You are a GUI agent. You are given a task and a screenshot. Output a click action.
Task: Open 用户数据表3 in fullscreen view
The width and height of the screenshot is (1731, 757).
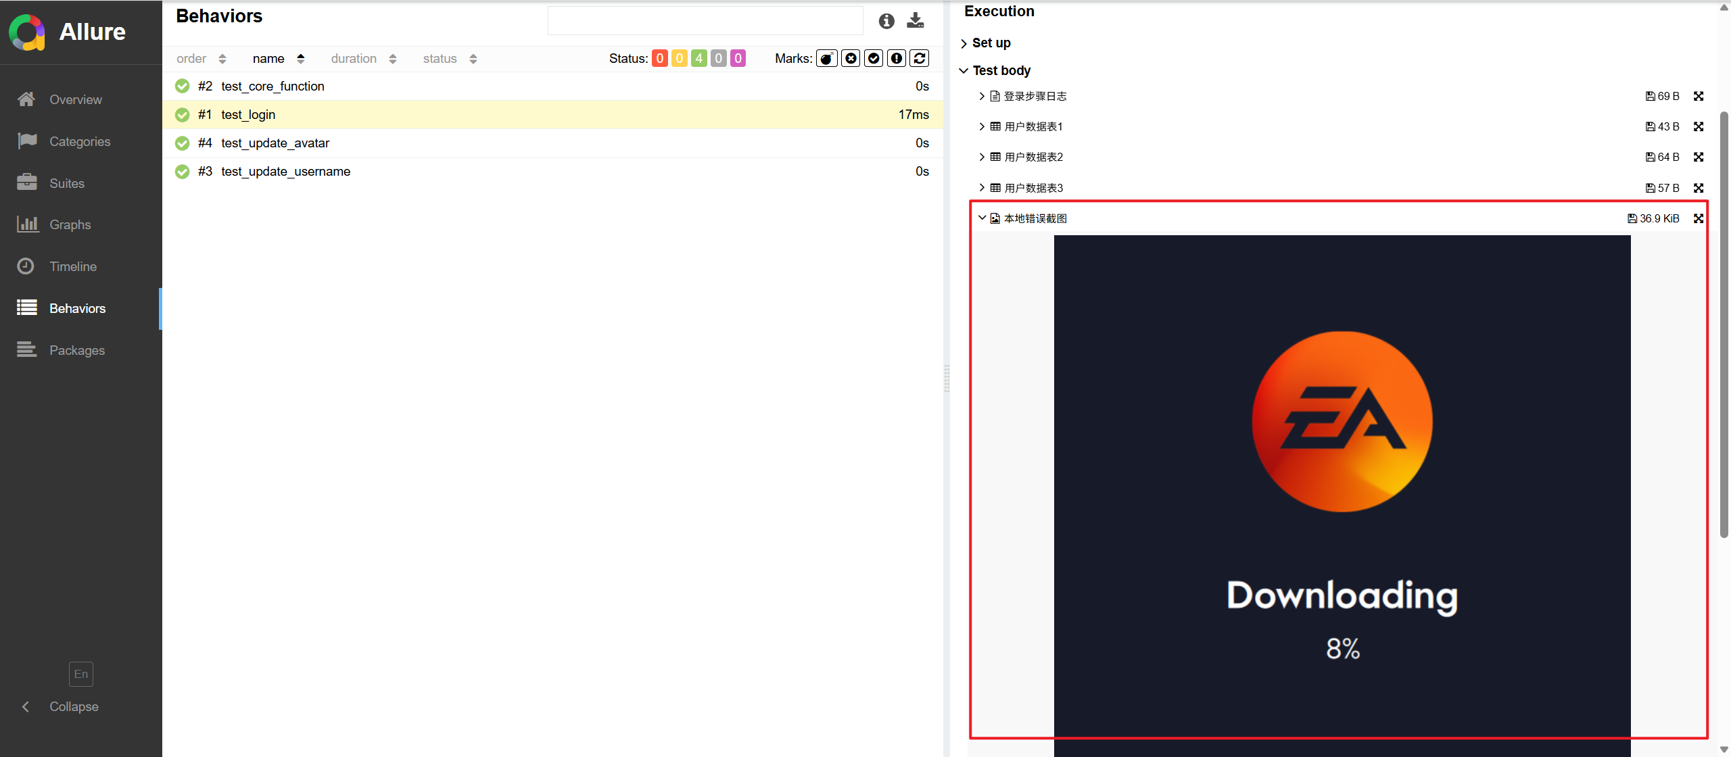[x=1699, y=188]
